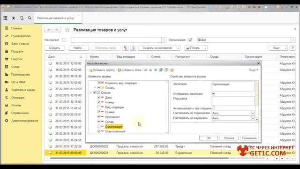Toggle Отображать заголовок checkbox
Screen dimensions: 300x169
(x=213, y=94)
